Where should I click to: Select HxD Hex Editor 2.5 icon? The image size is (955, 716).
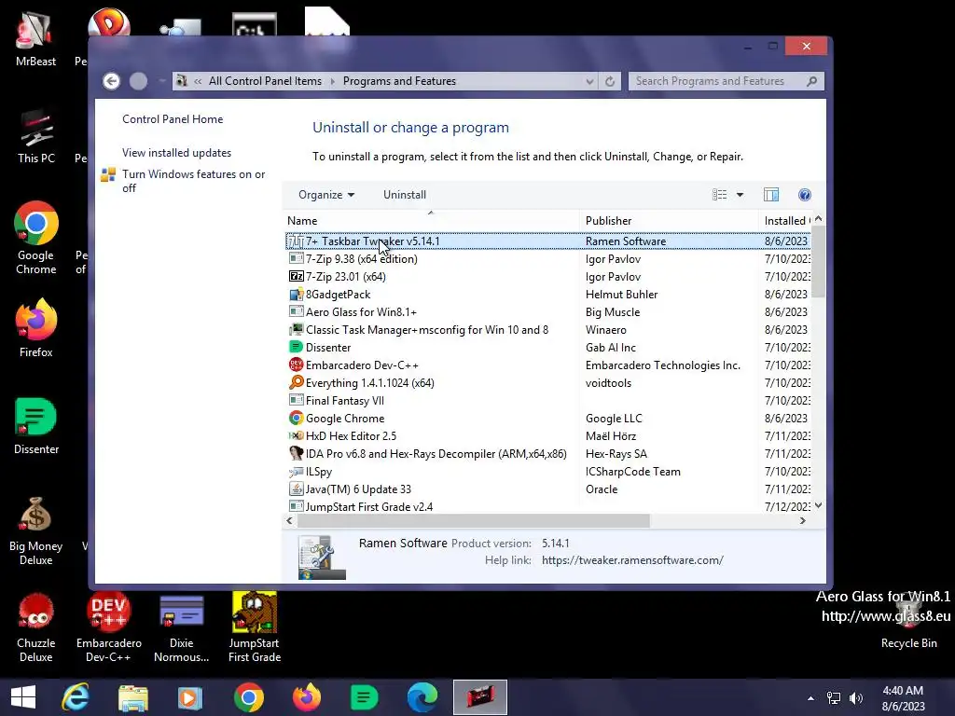click(x=296, y=436)
